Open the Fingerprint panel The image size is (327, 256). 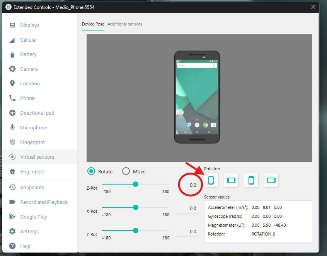point(32,142)
